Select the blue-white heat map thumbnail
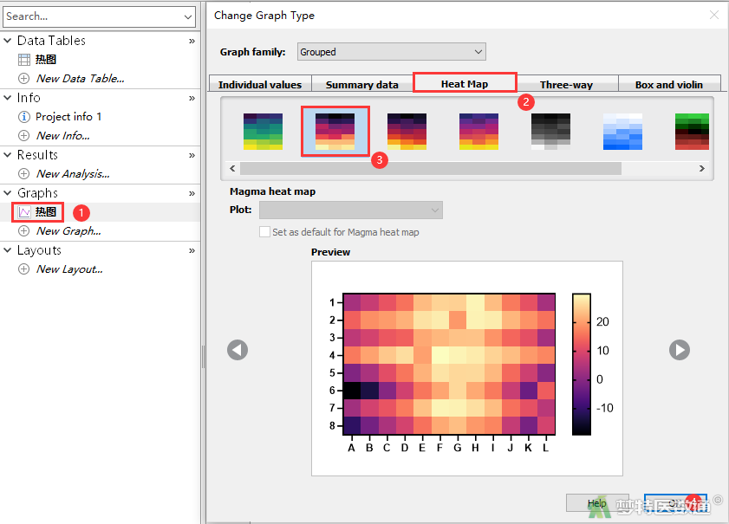Viewport: 729px width, 524px height. tap(622, 132)
